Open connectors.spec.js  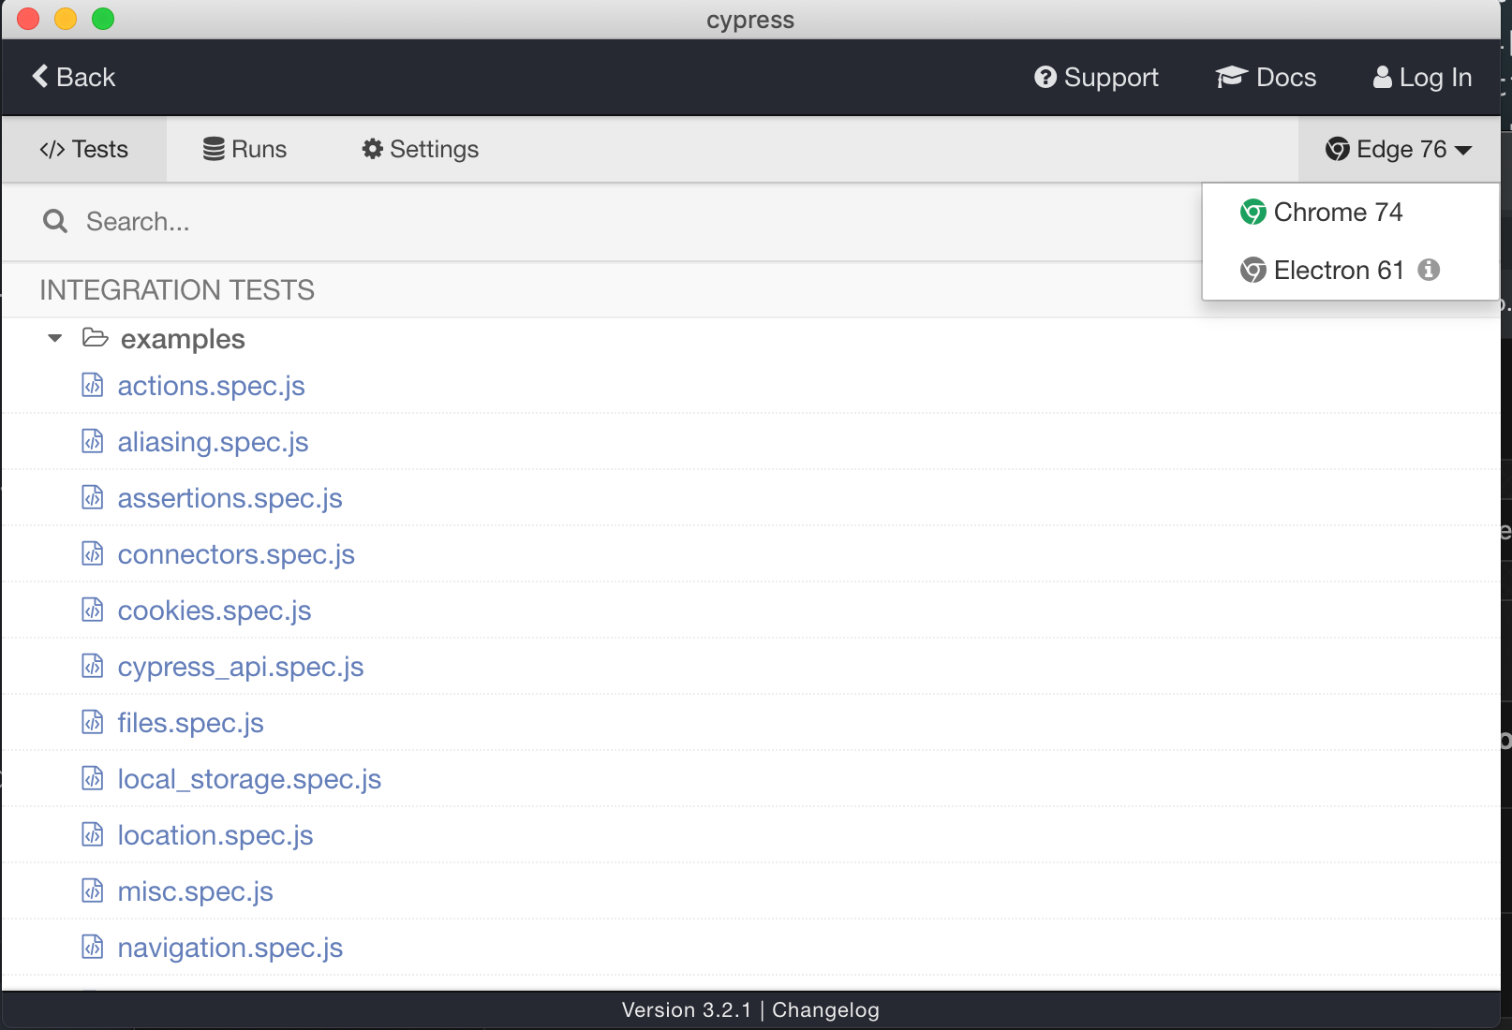point(236,554)
